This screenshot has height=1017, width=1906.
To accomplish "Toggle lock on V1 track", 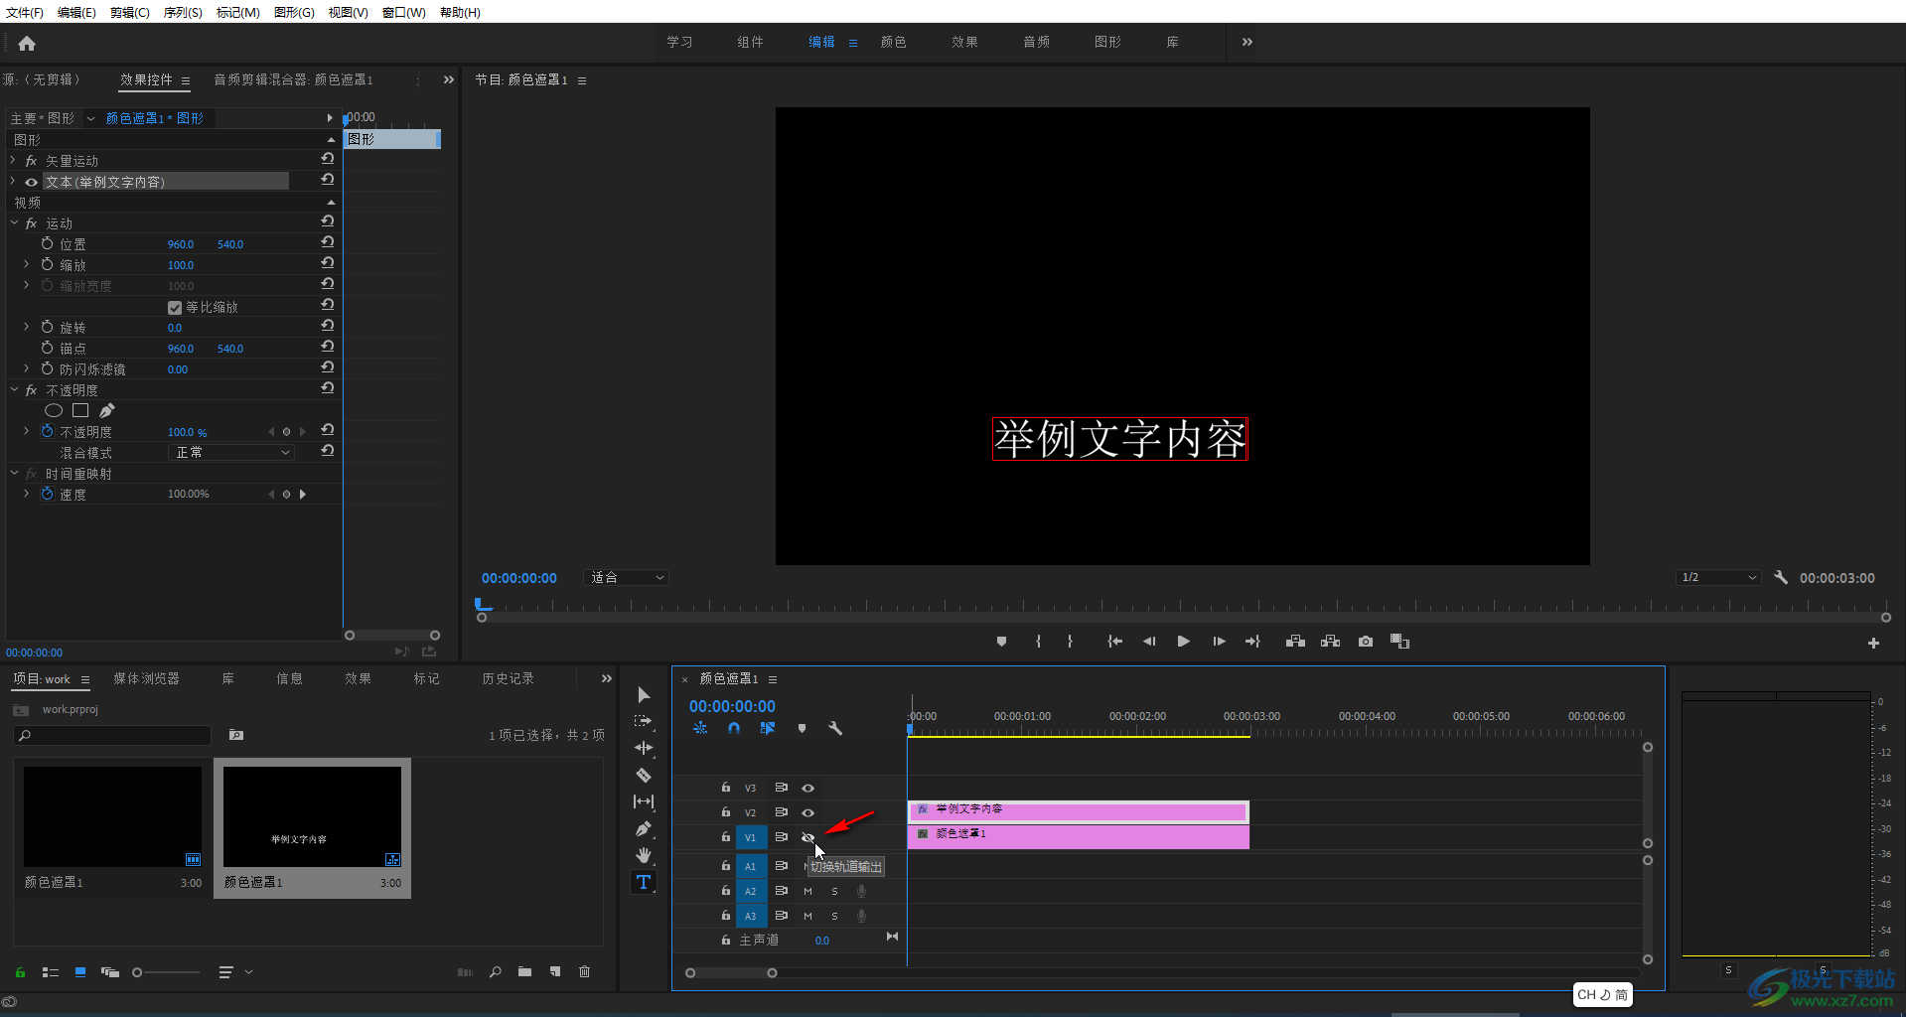I will pyautogui.click(x=726, y=837).
